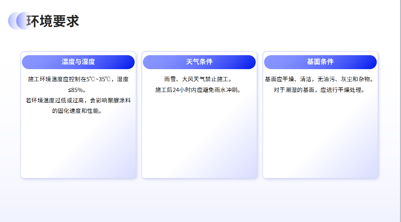
Task: Click empty area of the 温度与湿度 card
Action: point(78,146)
